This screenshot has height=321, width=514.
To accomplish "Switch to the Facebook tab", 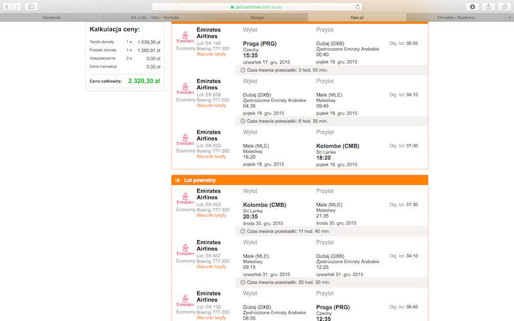I will pos(52,17).
